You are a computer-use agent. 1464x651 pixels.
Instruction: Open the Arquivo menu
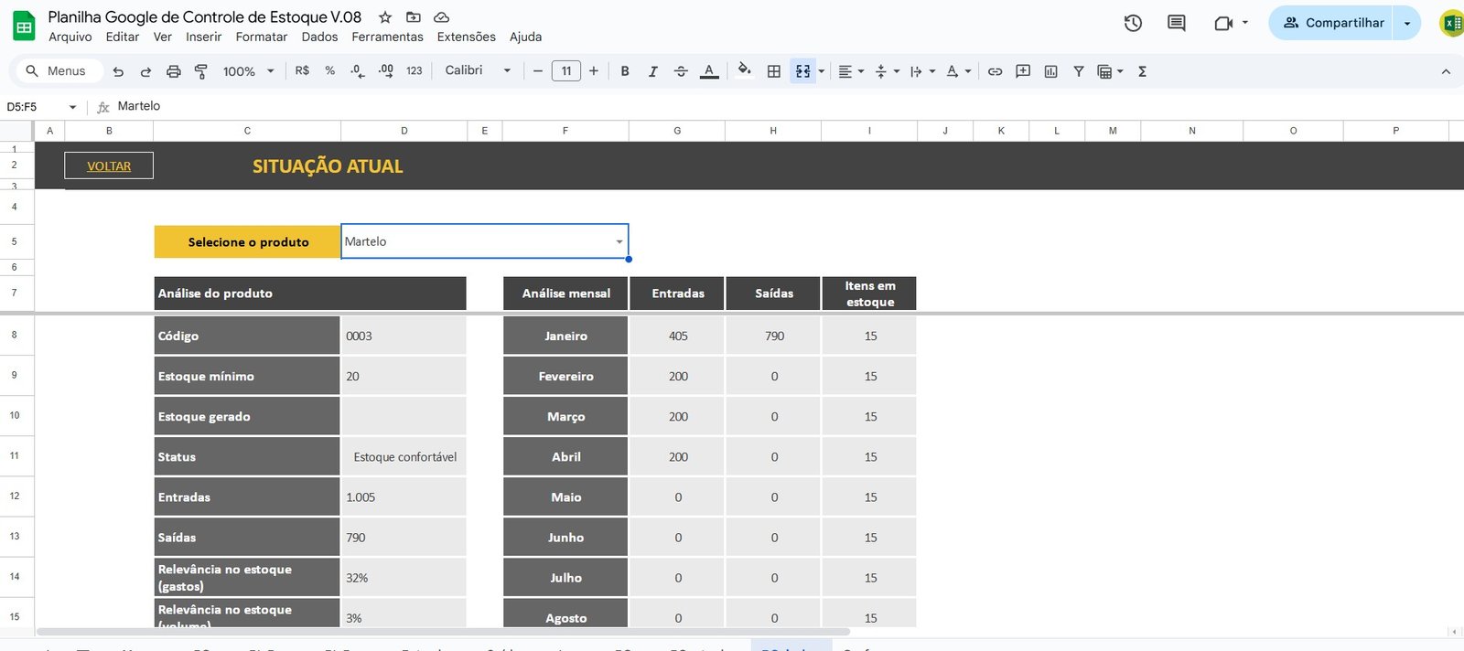coord(70,37)
